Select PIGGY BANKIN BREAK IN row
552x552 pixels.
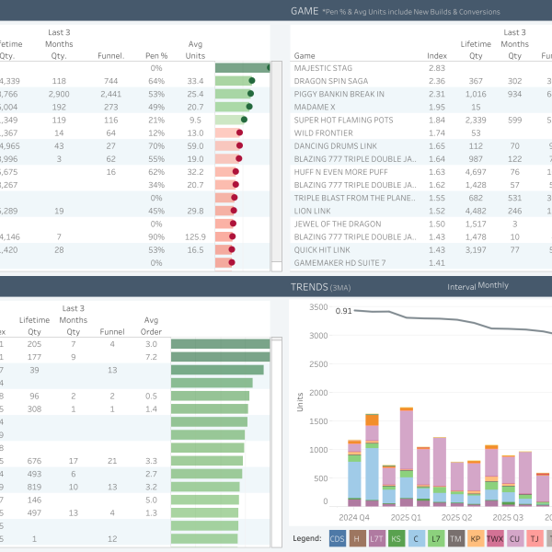click(339, 94)
